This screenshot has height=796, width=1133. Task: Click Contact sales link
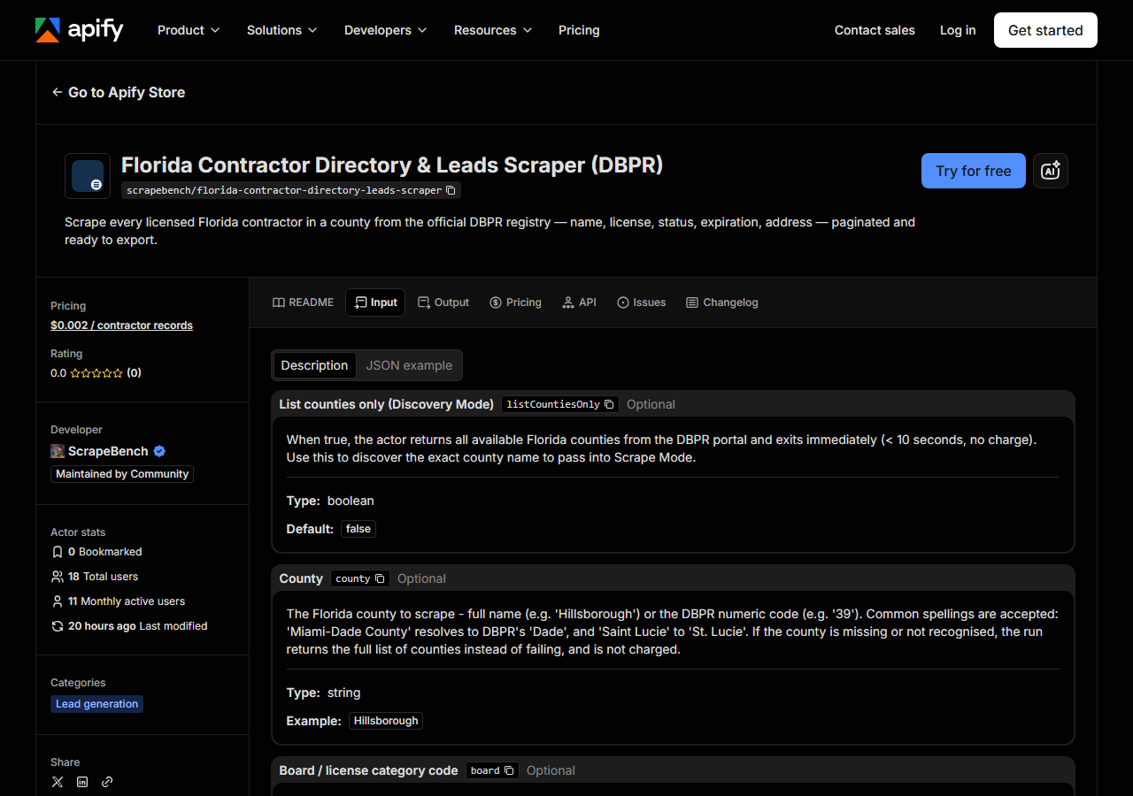coord(875,30)
